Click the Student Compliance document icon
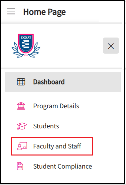Viewport: 126px width, 185px height. coord(20,166)
